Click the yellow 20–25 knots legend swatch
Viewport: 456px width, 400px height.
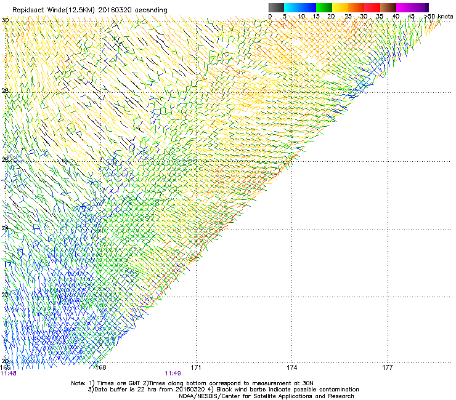340,7
